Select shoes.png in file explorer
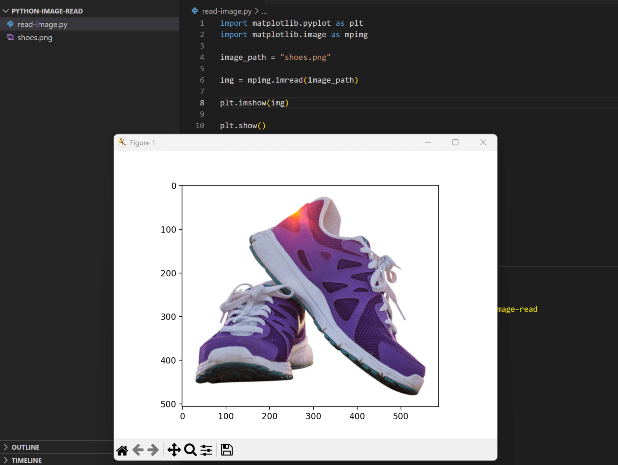 coord(35,38)
